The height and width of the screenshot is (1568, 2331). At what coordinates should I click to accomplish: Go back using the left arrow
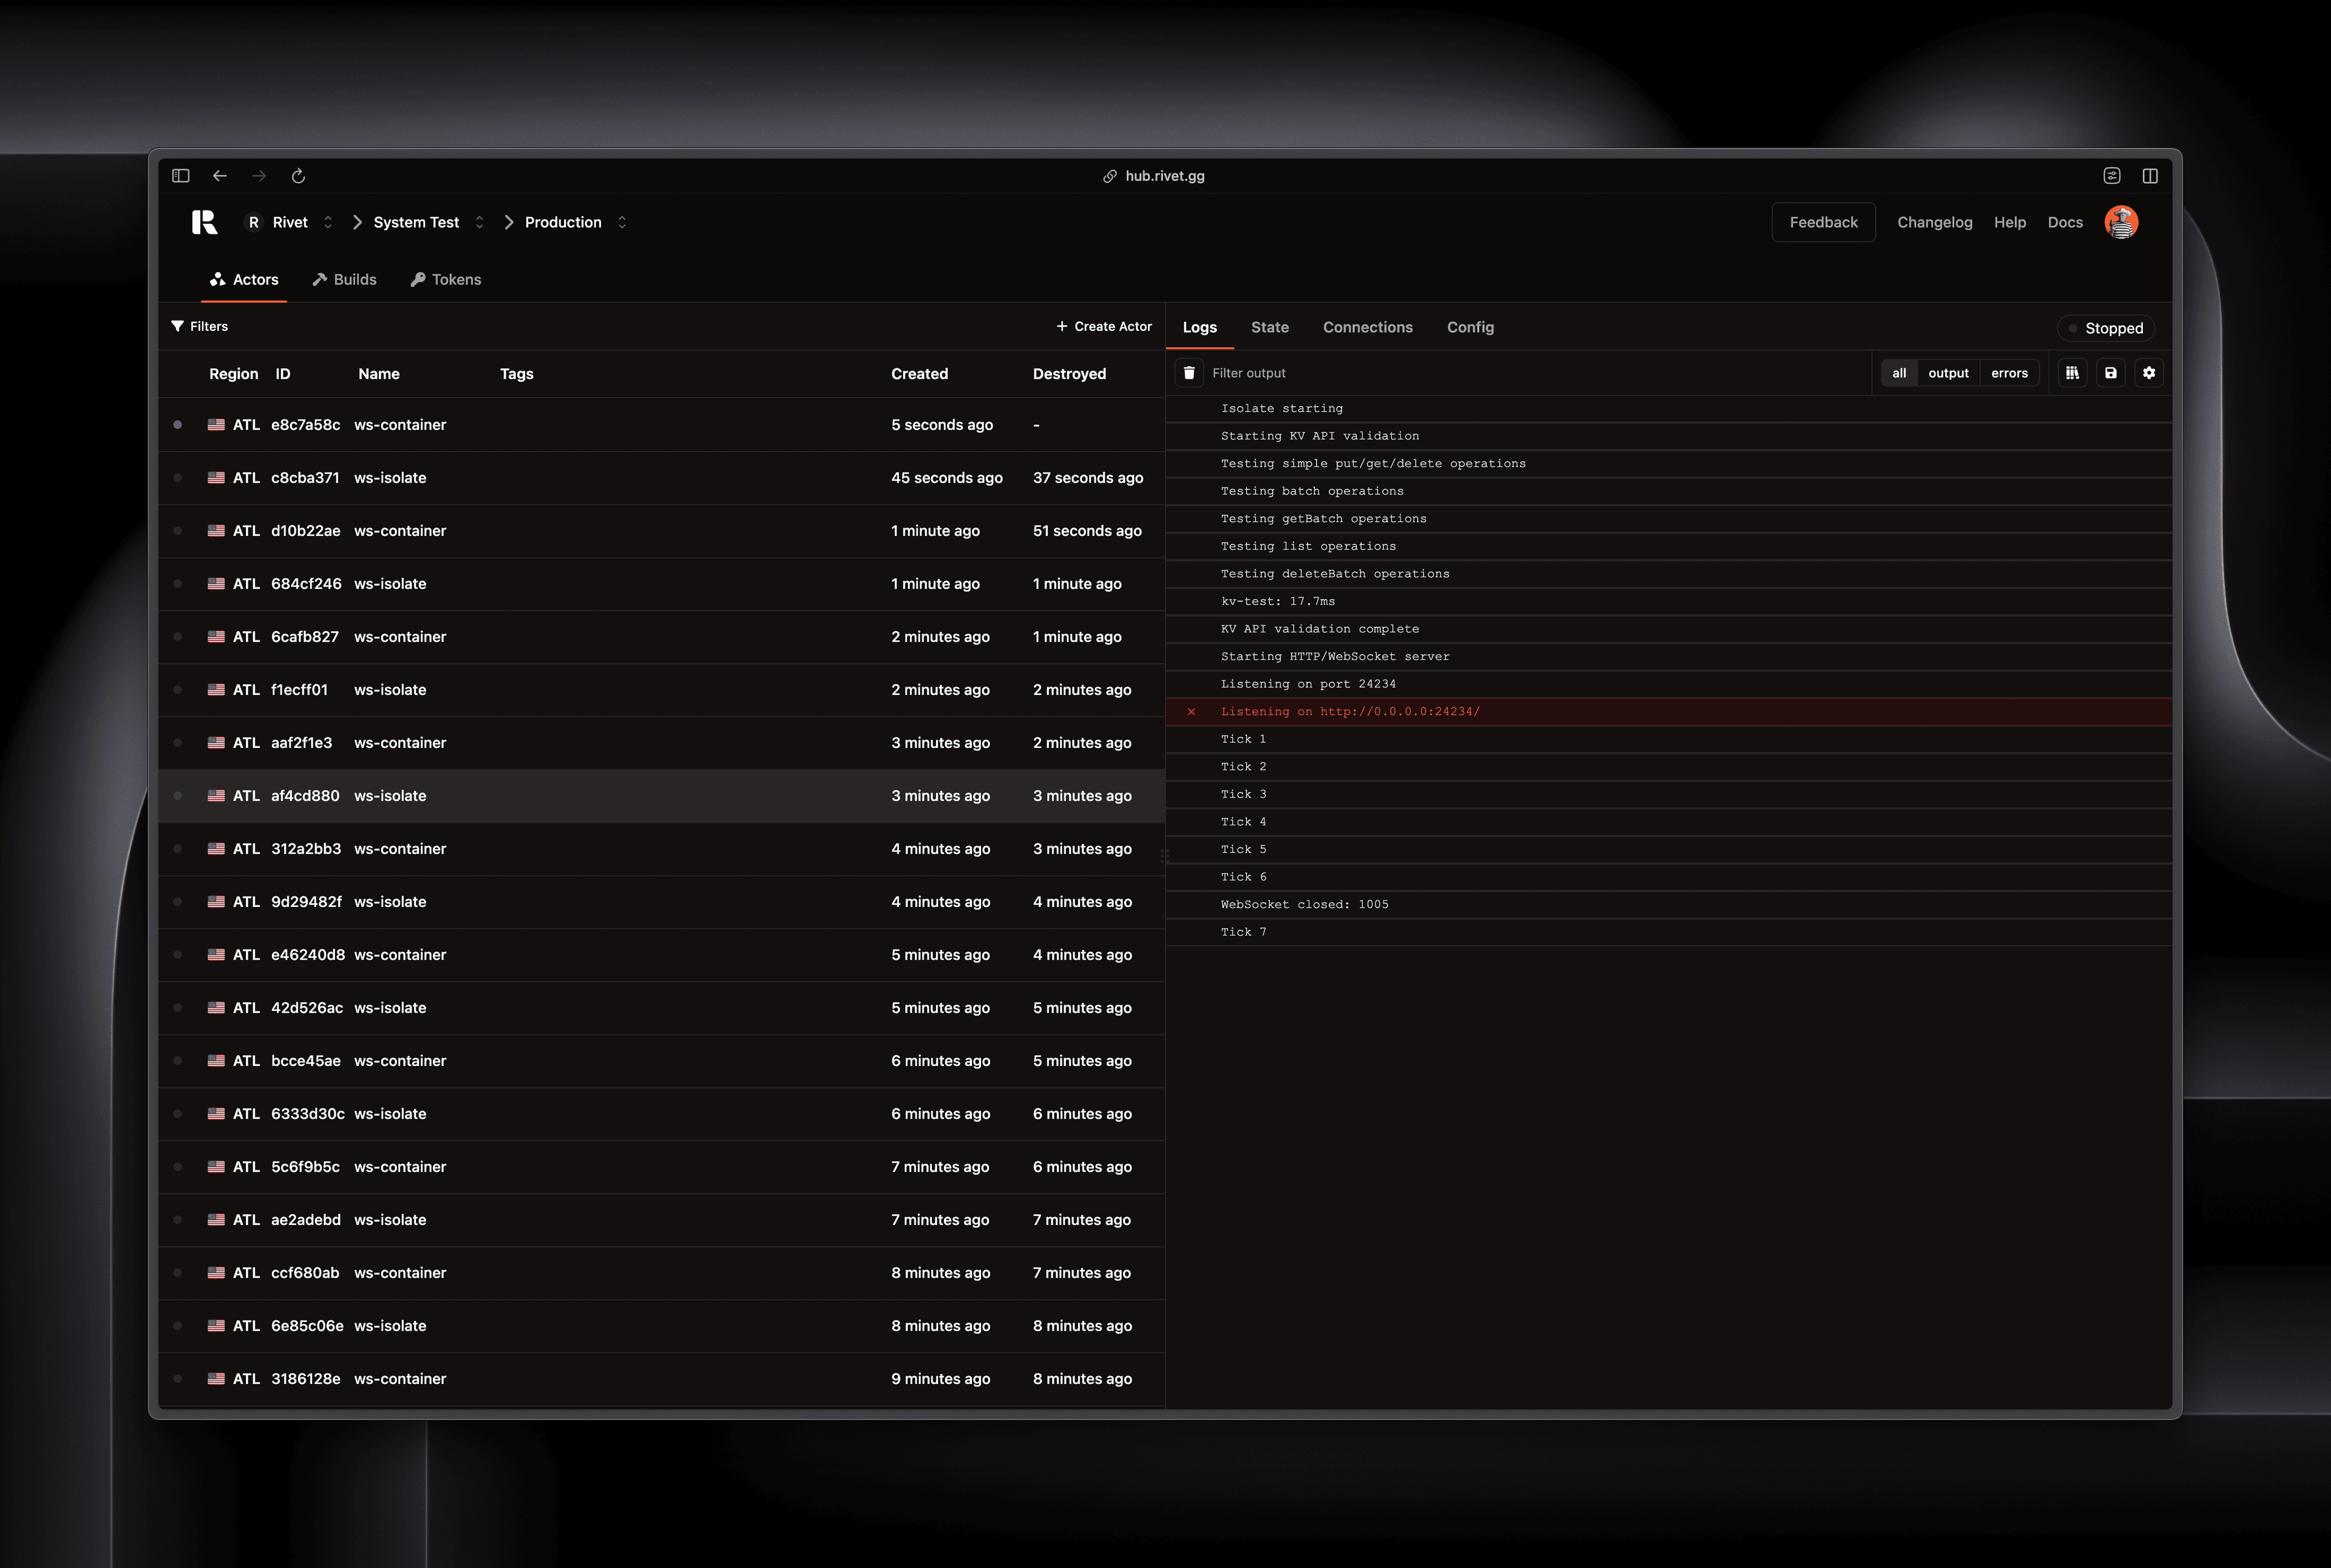[220, 176]
